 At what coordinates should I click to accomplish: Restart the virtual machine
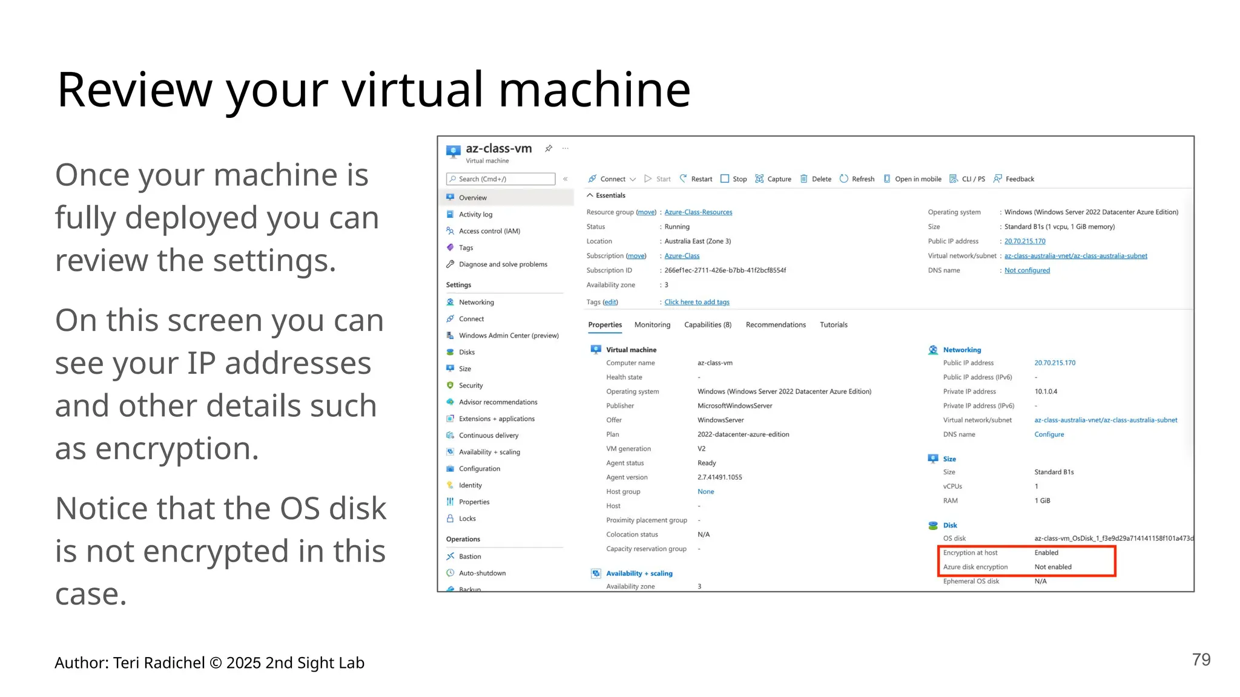(x=696, y=179)
